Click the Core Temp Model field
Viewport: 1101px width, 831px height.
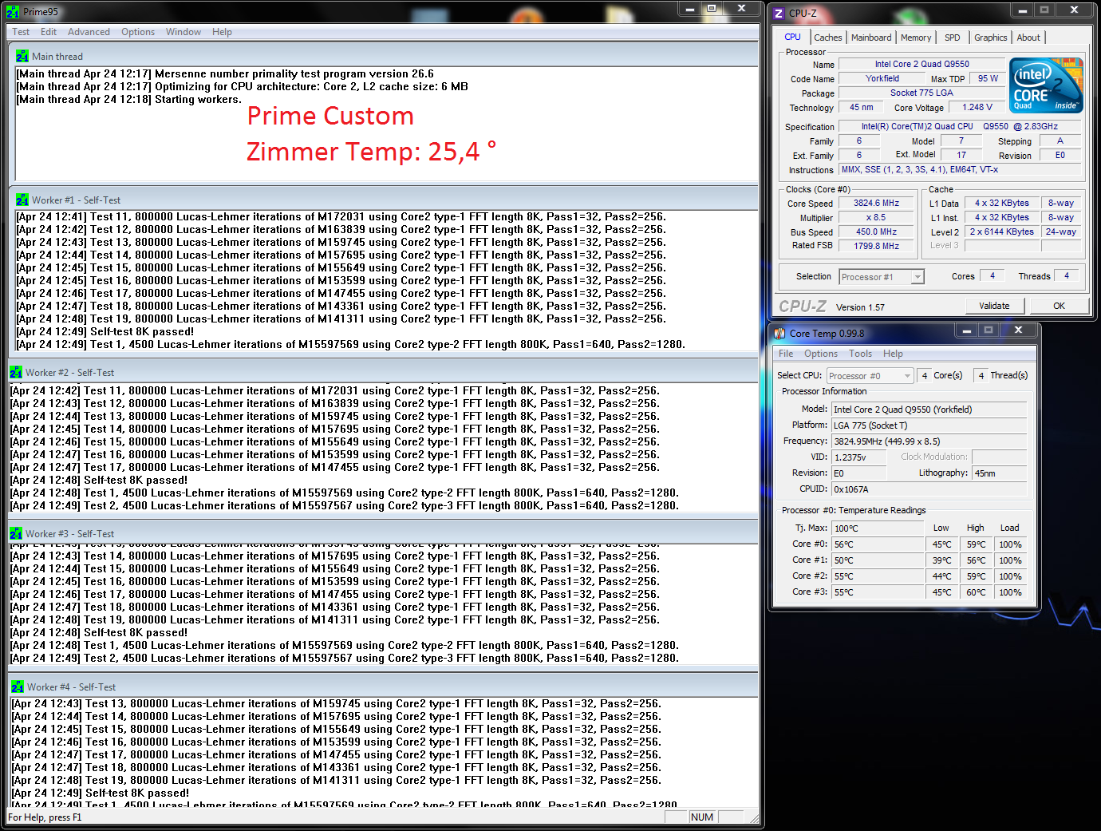tap(929, 410)
